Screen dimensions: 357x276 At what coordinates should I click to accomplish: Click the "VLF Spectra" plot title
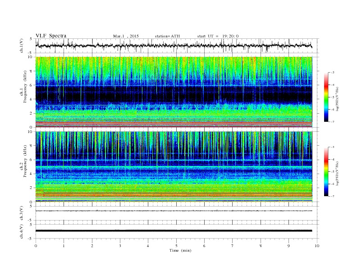(x=51, y=36)
